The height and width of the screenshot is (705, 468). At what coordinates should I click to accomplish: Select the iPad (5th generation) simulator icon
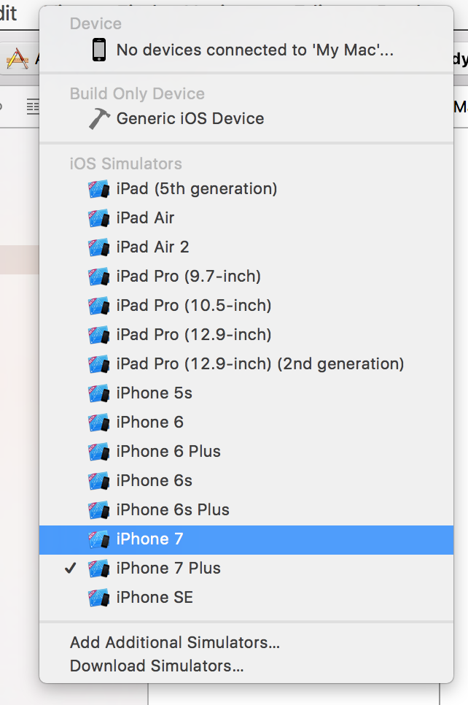click(99, 189)
